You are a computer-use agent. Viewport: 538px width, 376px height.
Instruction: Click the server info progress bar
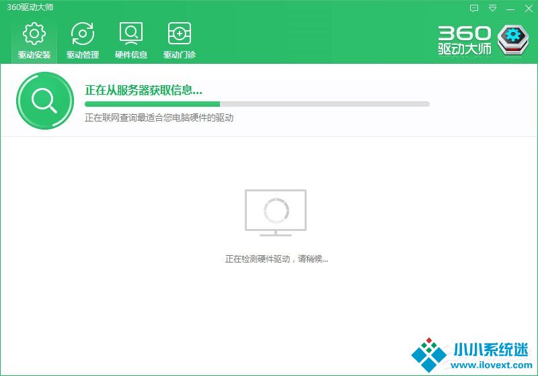pos(257,104)
